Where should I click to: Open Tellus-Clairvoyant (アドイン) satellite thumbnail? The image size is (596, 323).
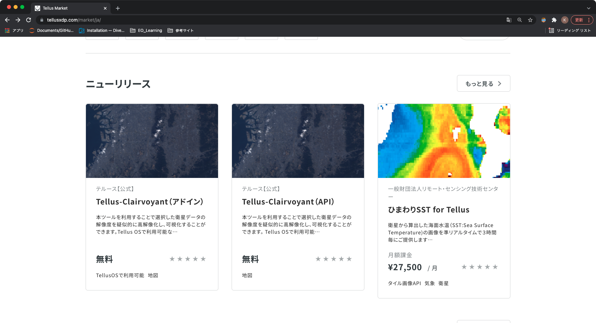tap(152, 141)
